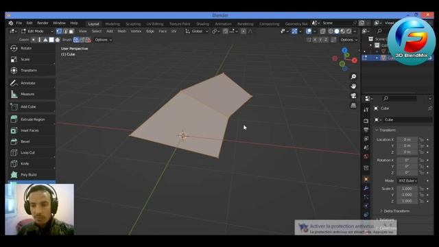
Task: Toggle proportional editing button
Action: click(244, 32)
